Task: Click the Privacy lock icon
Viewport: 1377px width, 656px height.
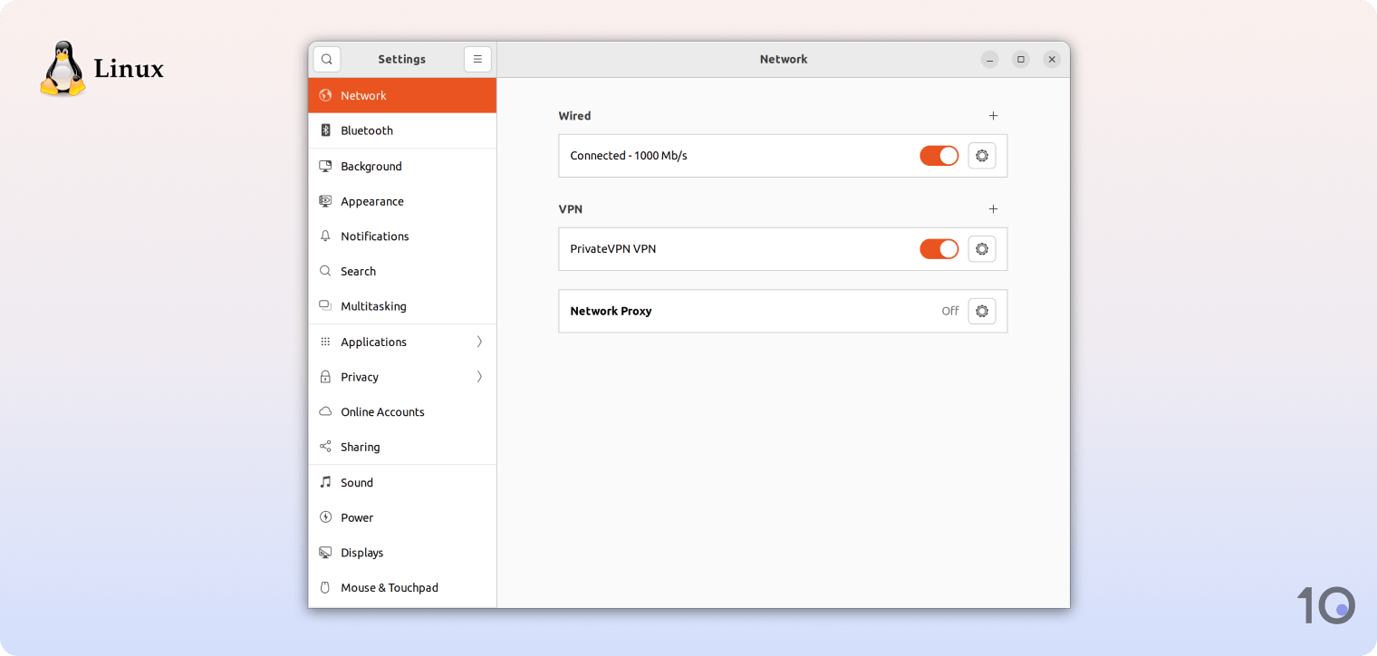Action: (325, 377)
